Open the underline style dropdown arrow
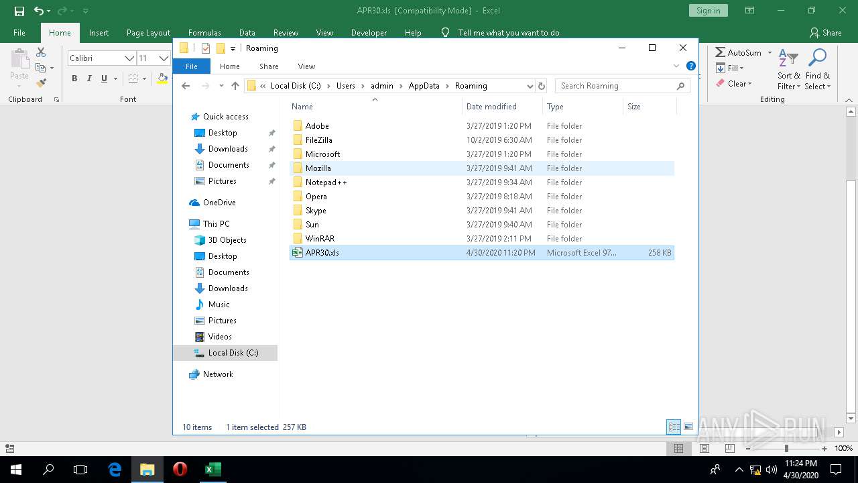858x483 pixels. [x=115, y=78]
